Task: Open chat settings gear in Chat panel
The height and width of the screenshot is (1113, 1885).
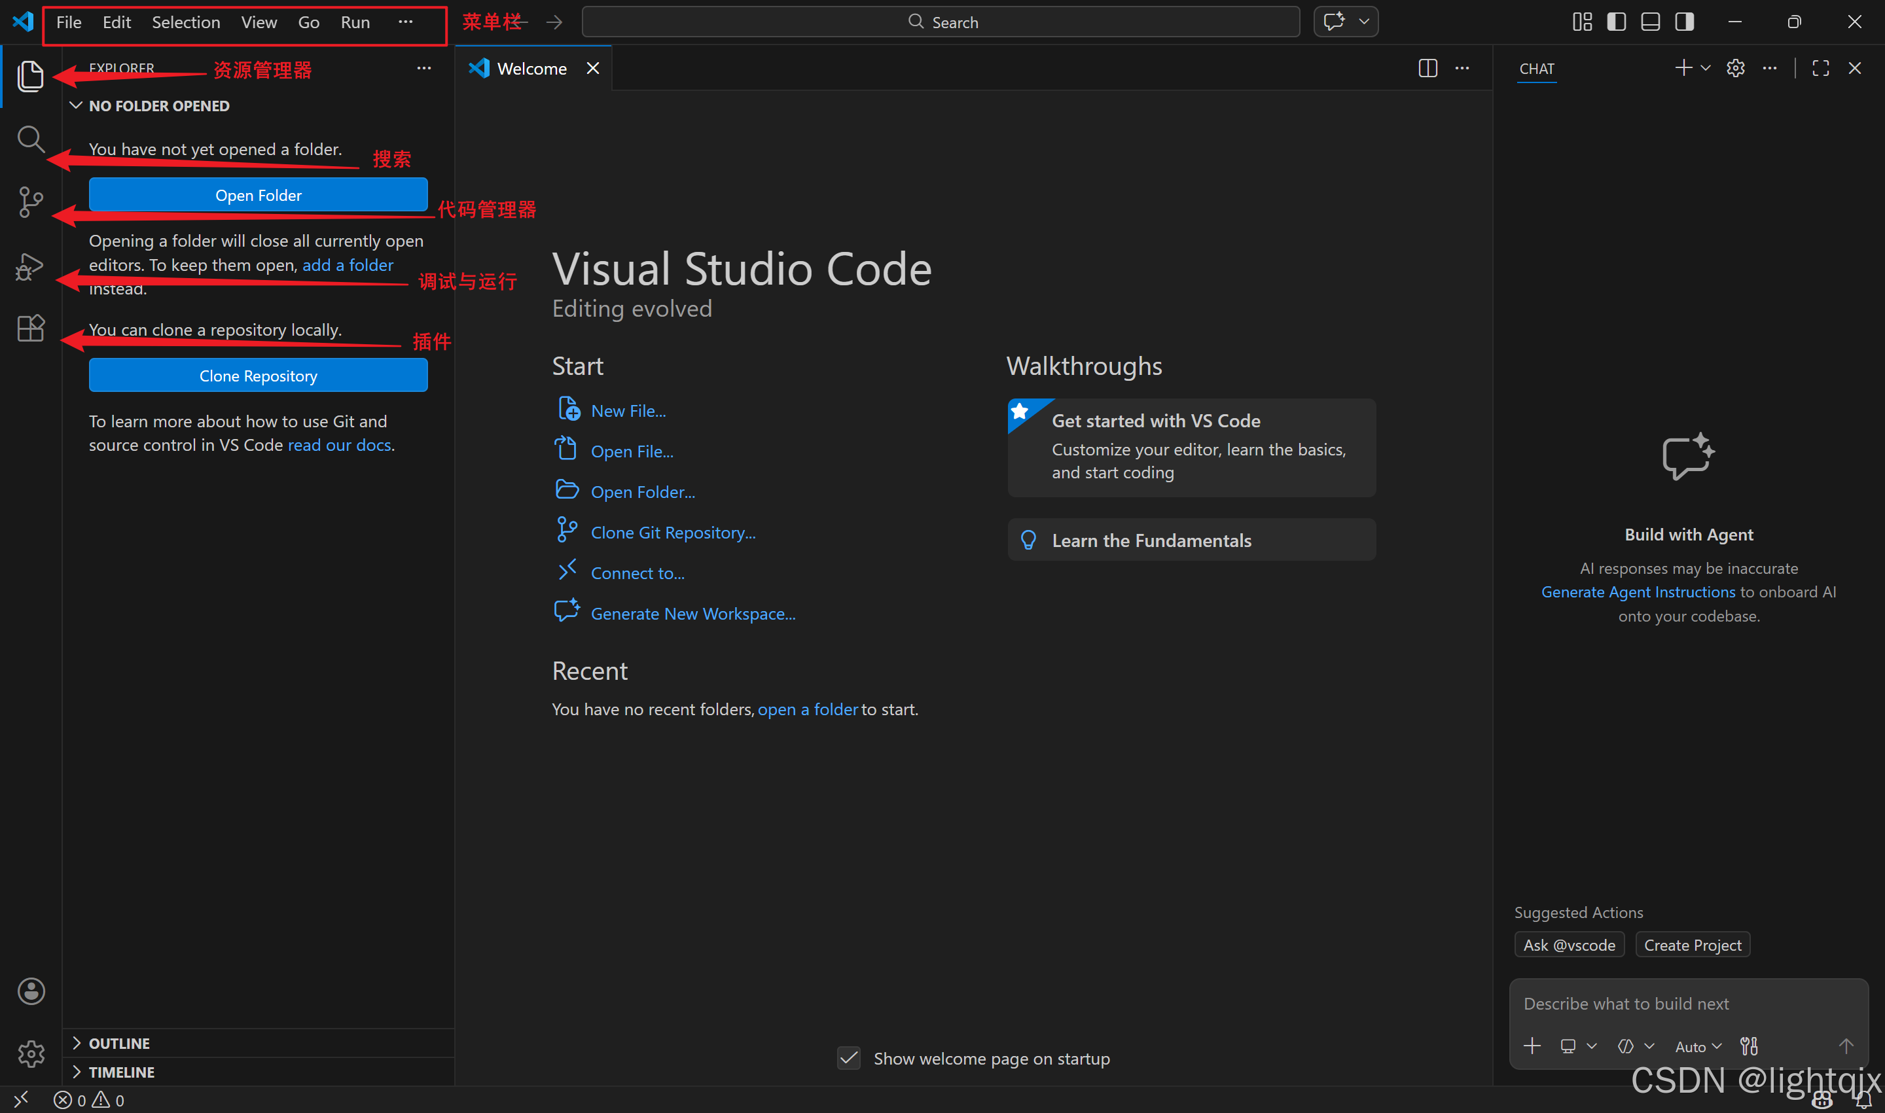Action: click(1735, 68)
